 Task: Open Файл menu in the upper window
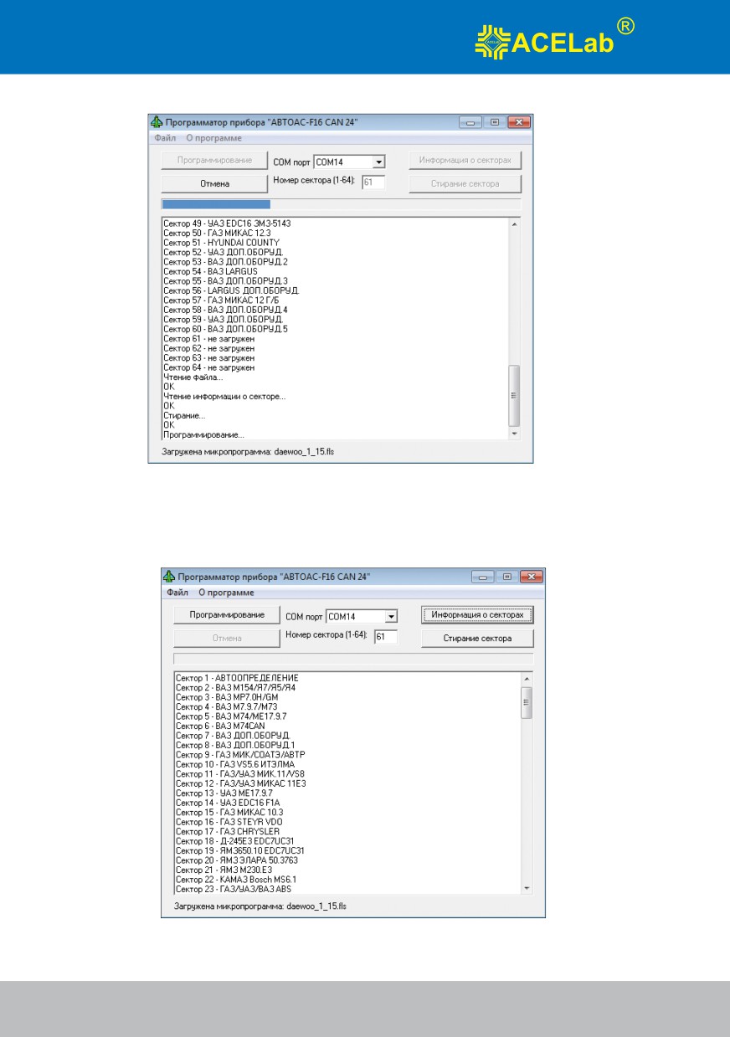pos(164,137)
